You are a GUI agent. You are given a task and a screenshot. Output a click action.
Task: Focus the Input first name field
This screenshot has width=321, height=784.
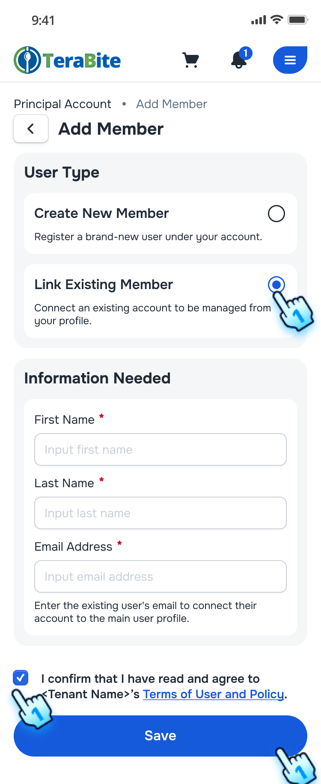tap(160, 449)
